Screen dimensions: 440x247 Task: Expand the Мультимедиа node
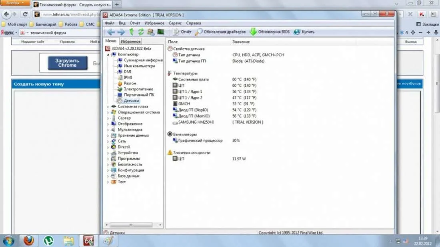click(x=108, y=130)
